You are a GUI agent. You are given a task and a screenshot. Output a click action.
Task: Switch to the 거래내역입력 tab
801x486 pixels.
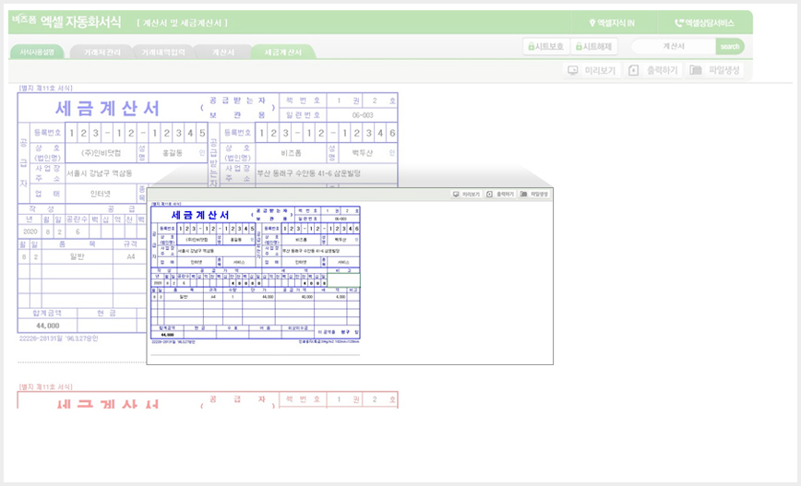point(163,52)
